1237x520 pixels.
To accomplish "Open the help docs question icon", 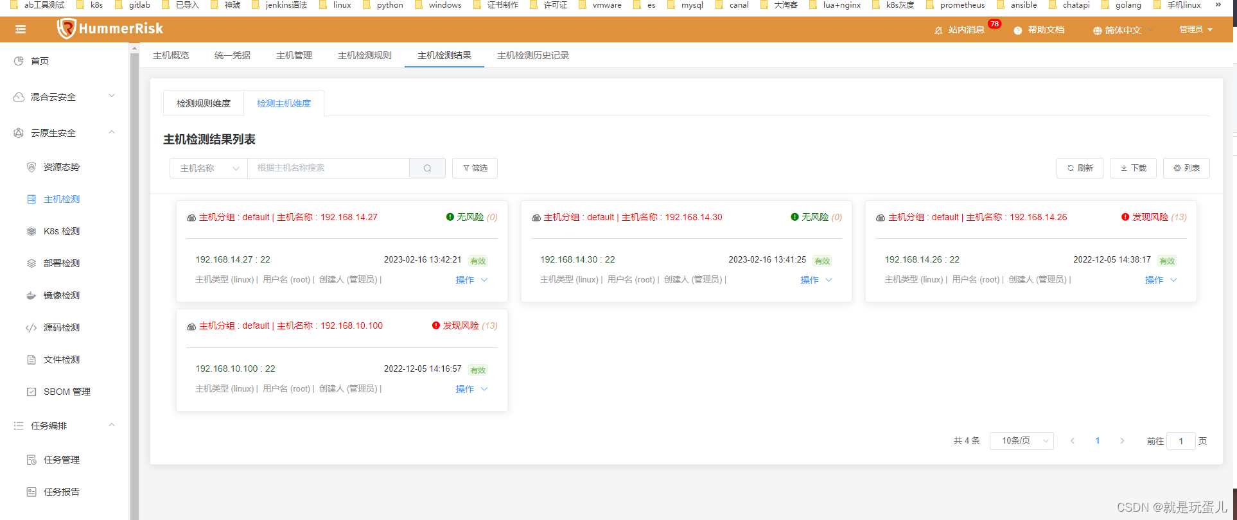I will (1018, 30).
